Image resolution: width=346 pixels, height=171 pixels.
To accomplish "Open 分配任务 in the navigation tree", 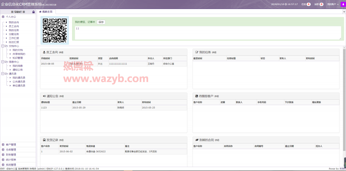I will point(14,34).
